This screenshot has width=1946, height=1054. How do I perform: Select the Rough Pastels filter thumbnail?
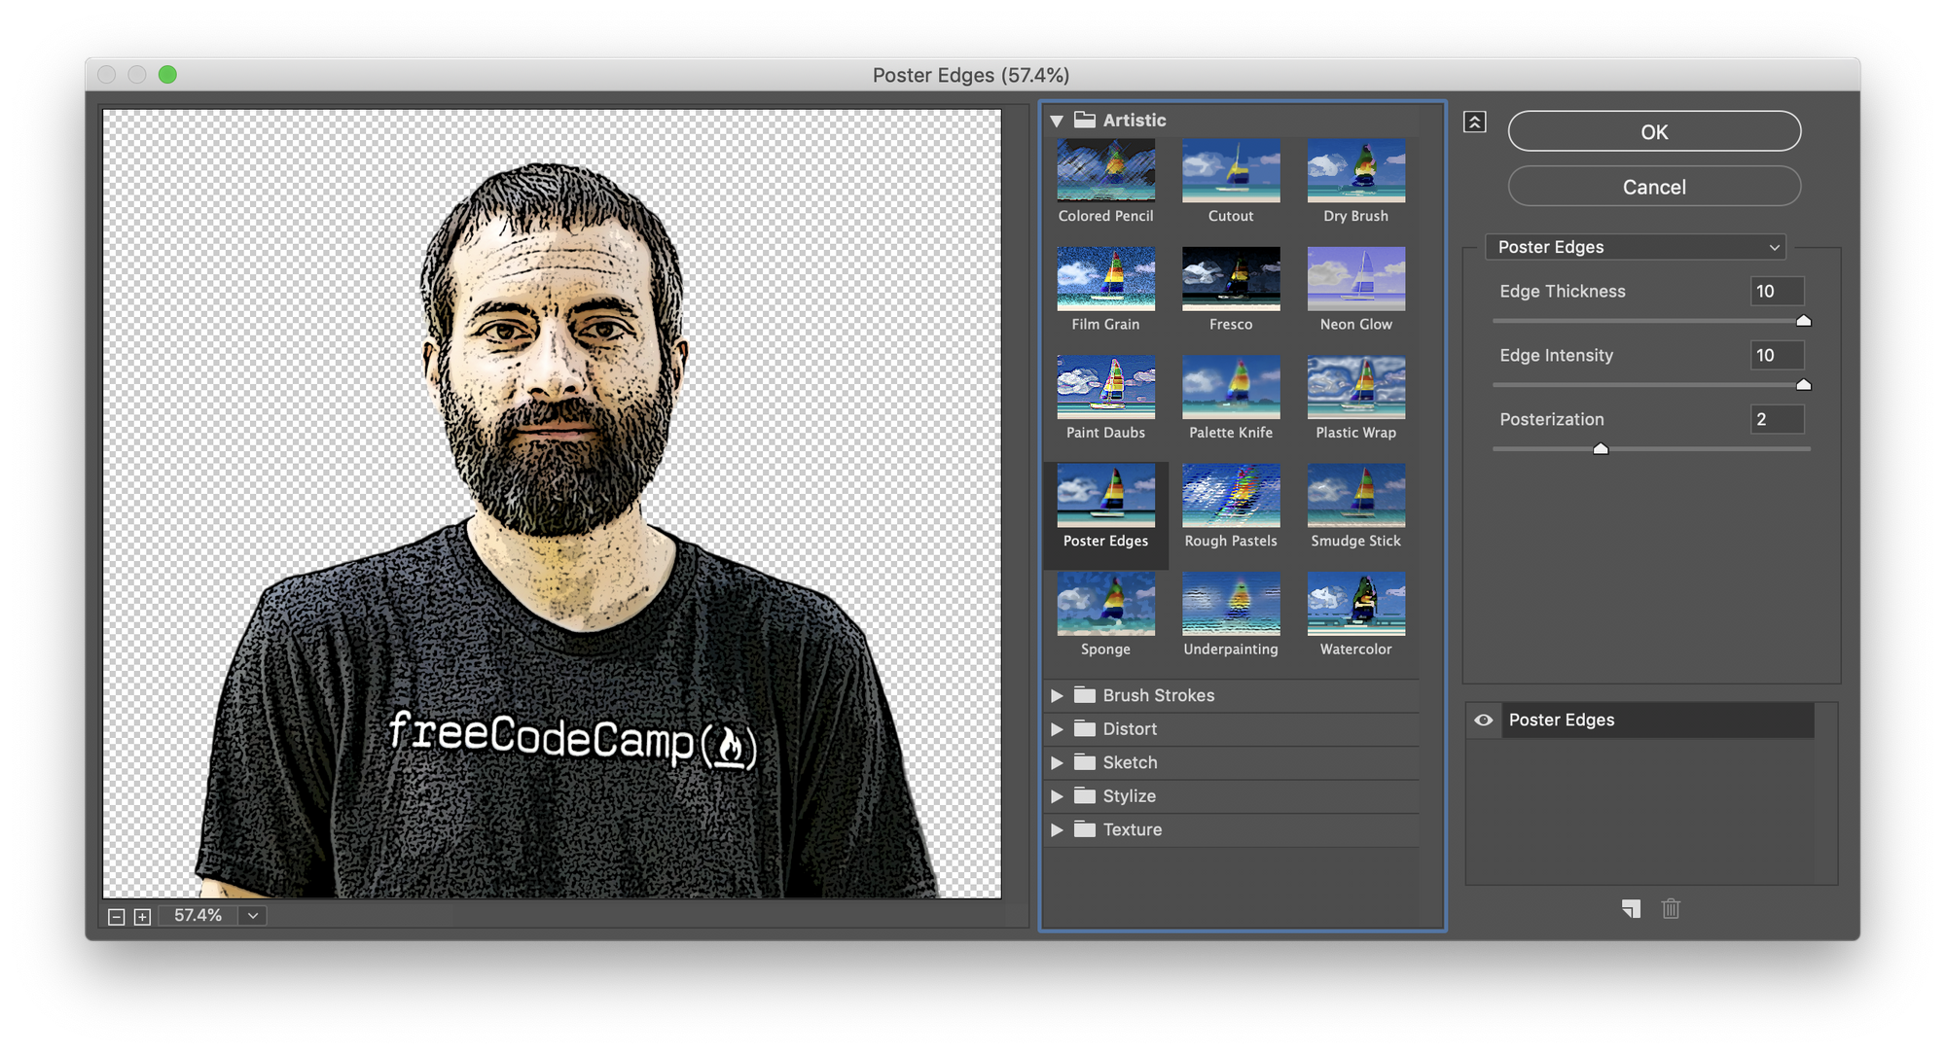(1231, 495)
